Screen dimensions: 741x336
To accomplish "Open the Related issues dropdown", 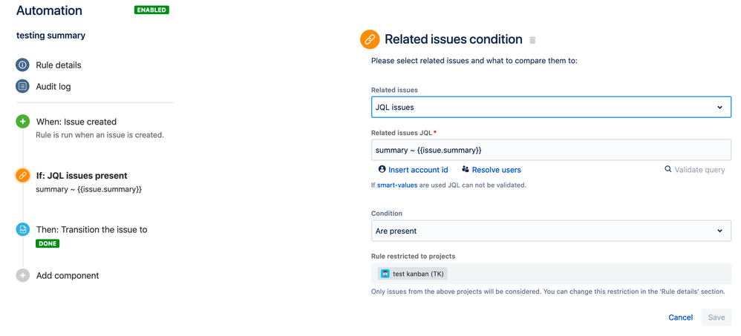I will [551, 108].
